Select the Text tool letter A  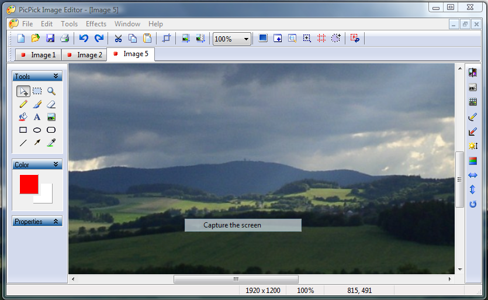tap(37, 117)
